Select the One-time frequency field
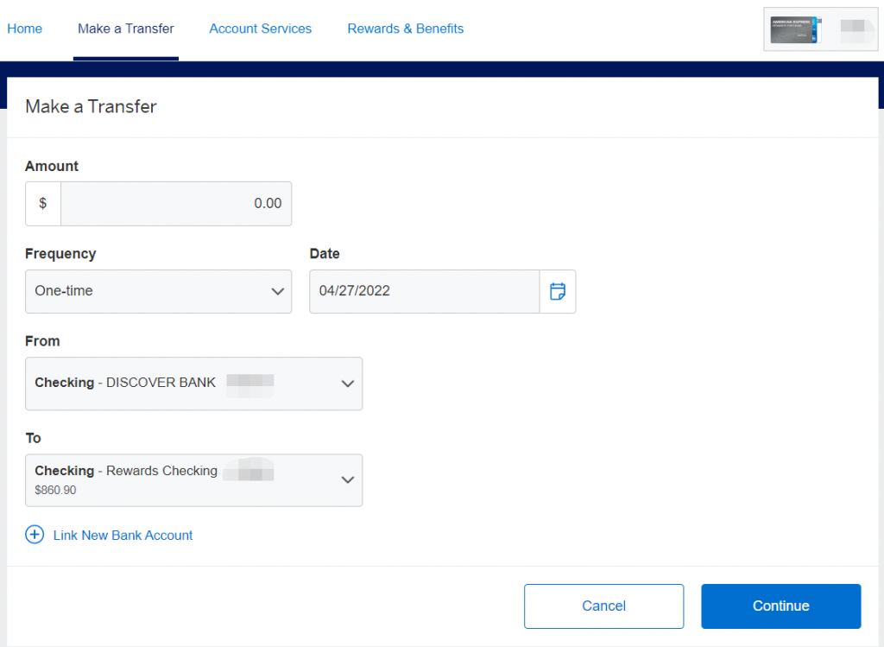 pos(159,292)
